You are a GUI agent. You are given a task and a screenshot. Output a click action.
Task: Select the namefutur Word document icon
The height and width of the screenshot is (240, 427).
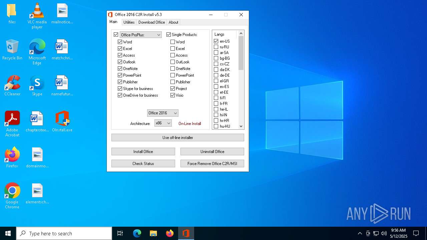point(62,85)
